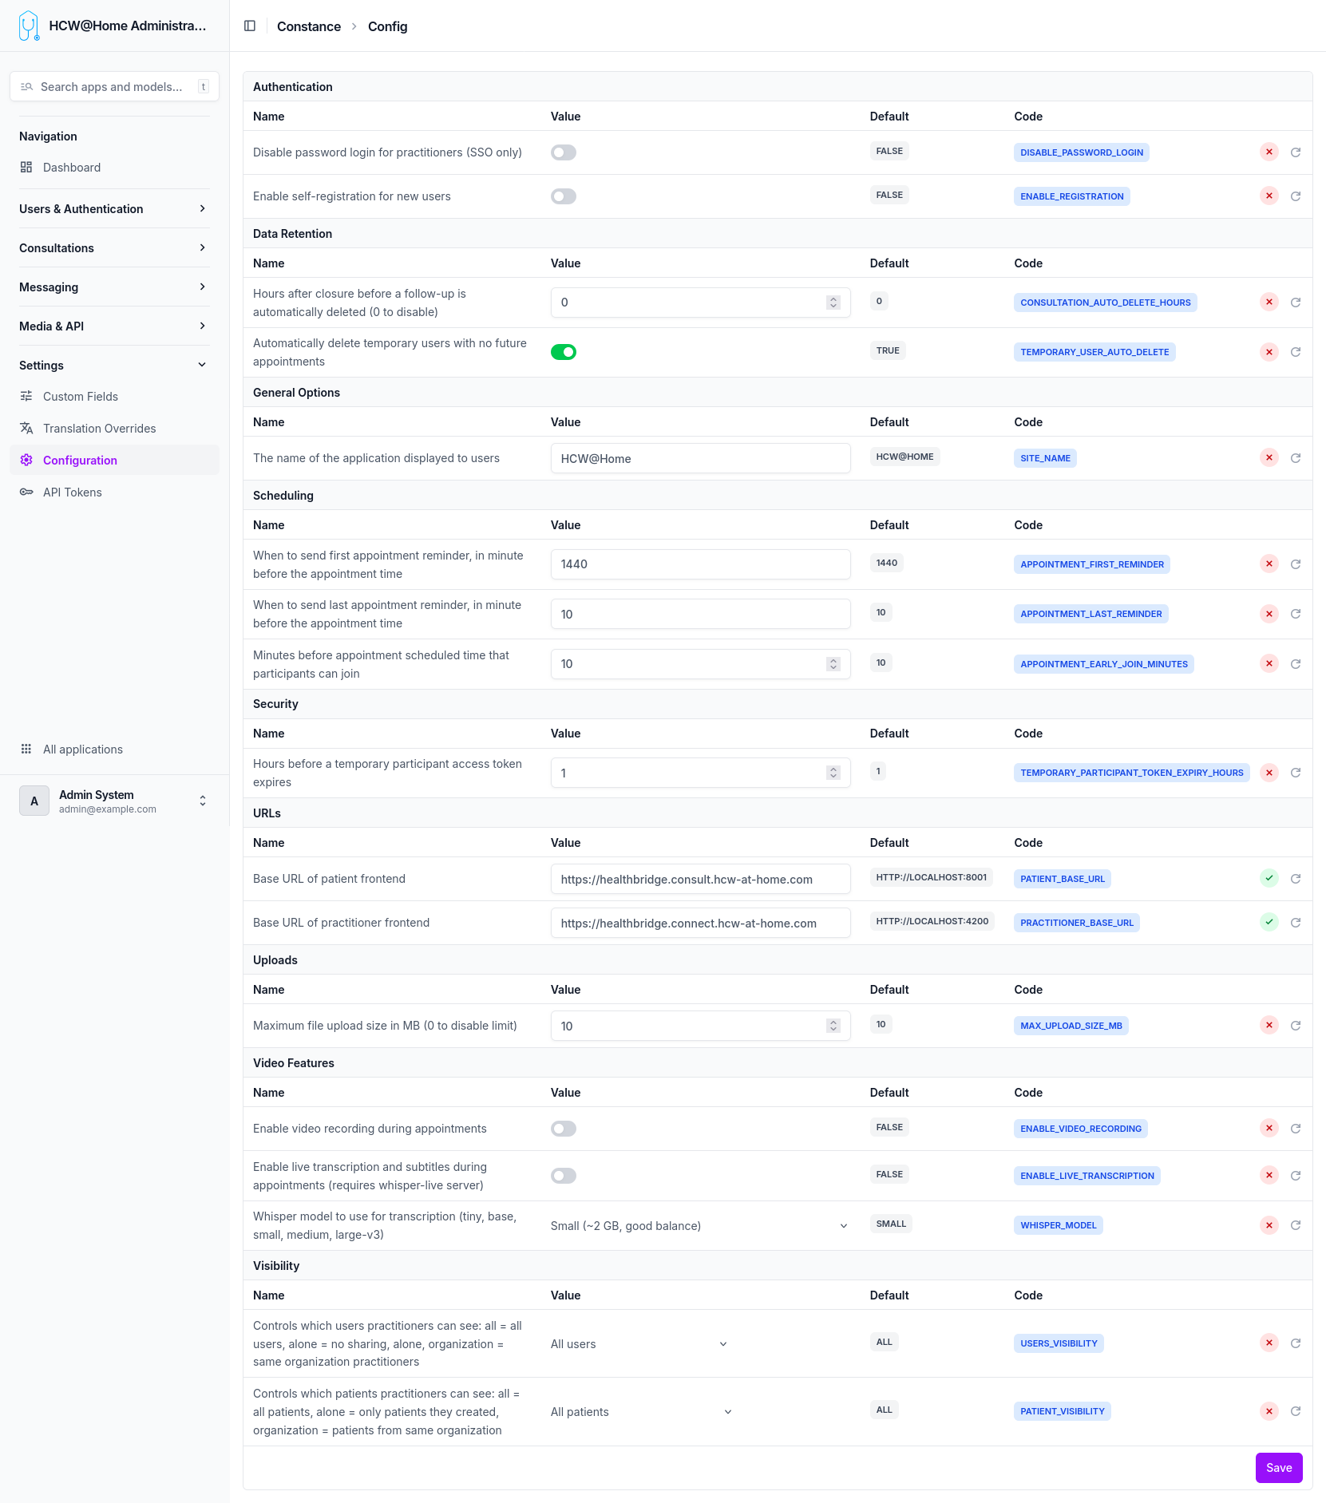Reset the WHISPER_MODEL setting to default
Screen dimensions: 1326x1503
[1296, 1225]
